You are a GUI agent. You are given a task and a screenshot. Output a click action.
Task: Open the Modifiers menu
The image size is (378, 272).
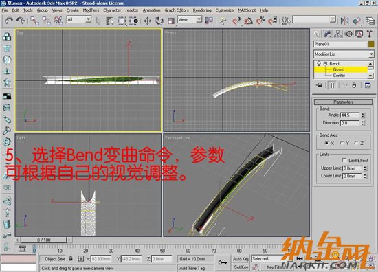click(91, 10)
